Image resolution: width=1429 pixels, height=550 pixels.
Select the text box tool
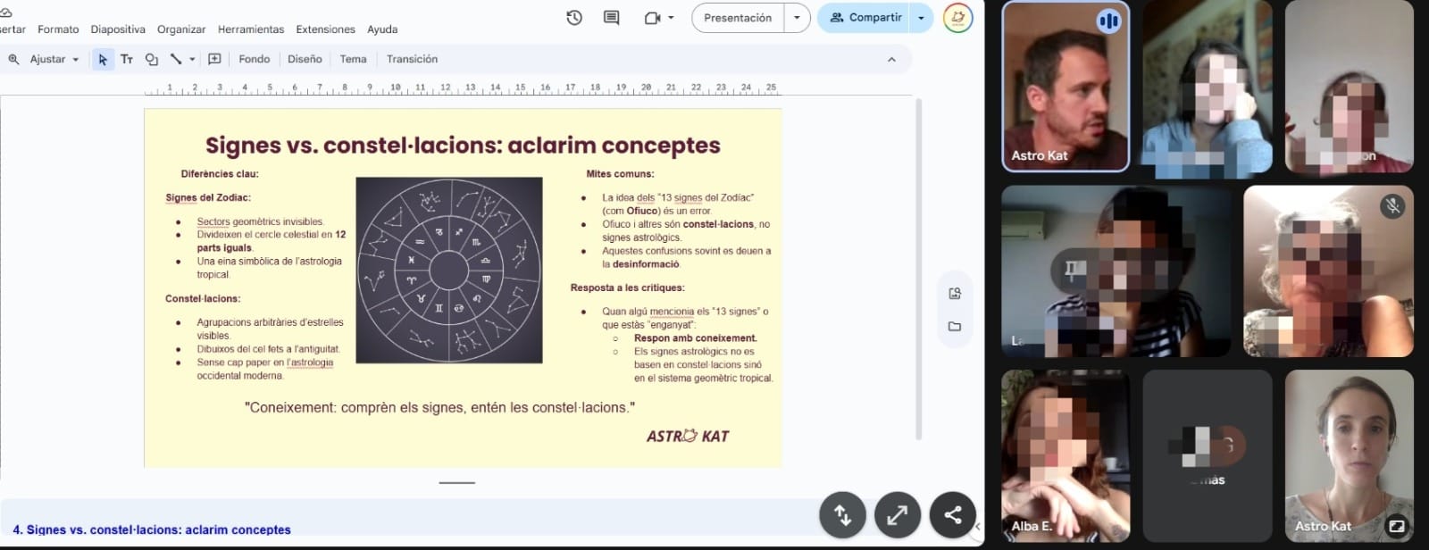click(127, 59)
